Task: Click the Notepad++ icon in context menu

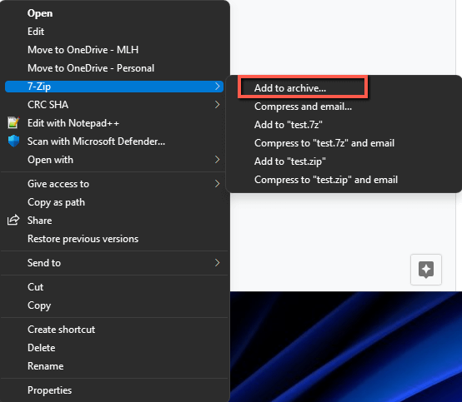Action: coord(13,123)
